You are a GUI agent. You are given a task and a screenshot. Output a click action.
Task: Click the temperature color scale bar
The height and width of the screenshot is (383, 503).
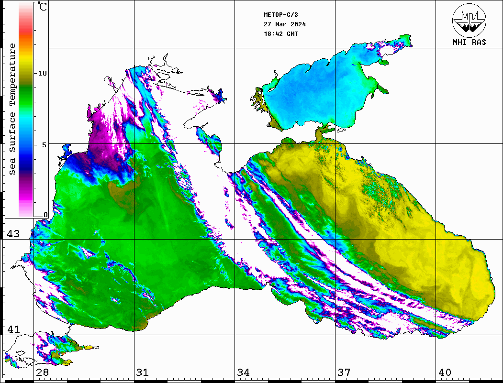[x=26, y=109]
